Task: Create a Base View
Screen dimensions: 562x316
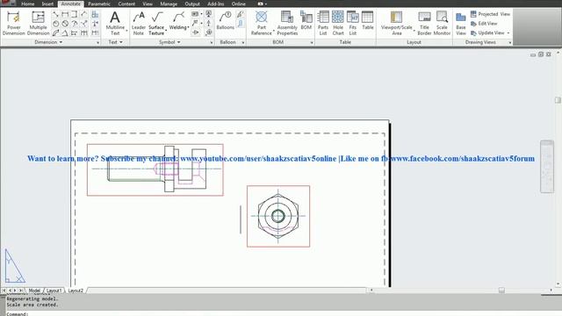Action: tap(461, 23)
